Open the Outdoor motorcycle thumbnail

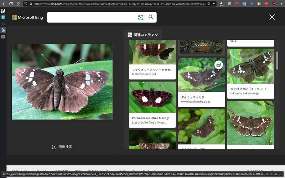click(x=201, y=47)
